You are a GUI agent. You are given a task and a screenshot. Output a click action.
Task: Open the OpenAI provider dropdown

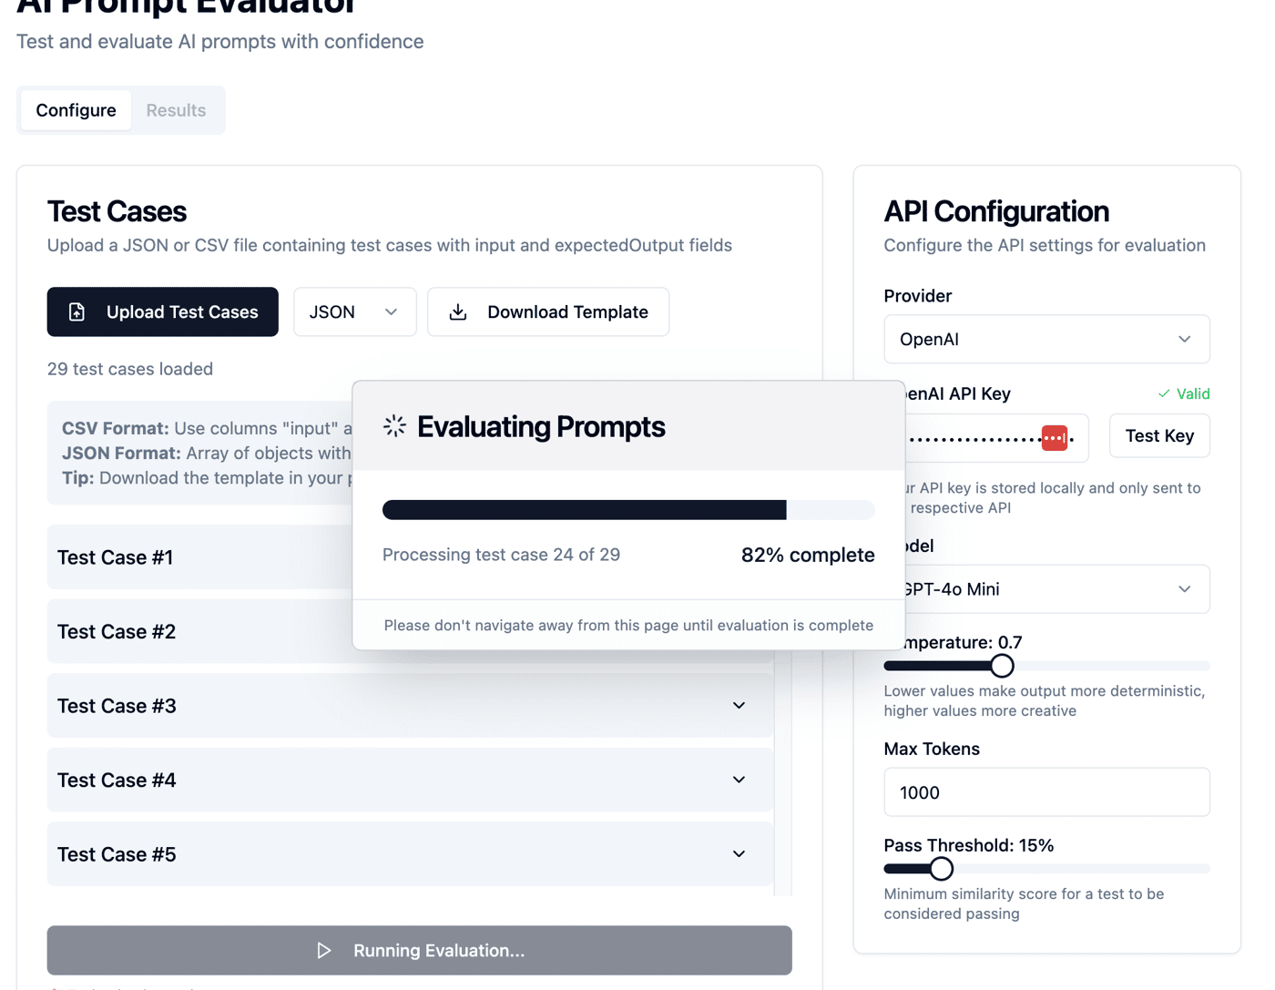[1046, 340]
